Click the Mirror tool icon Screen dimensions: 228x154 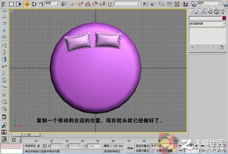146,4
